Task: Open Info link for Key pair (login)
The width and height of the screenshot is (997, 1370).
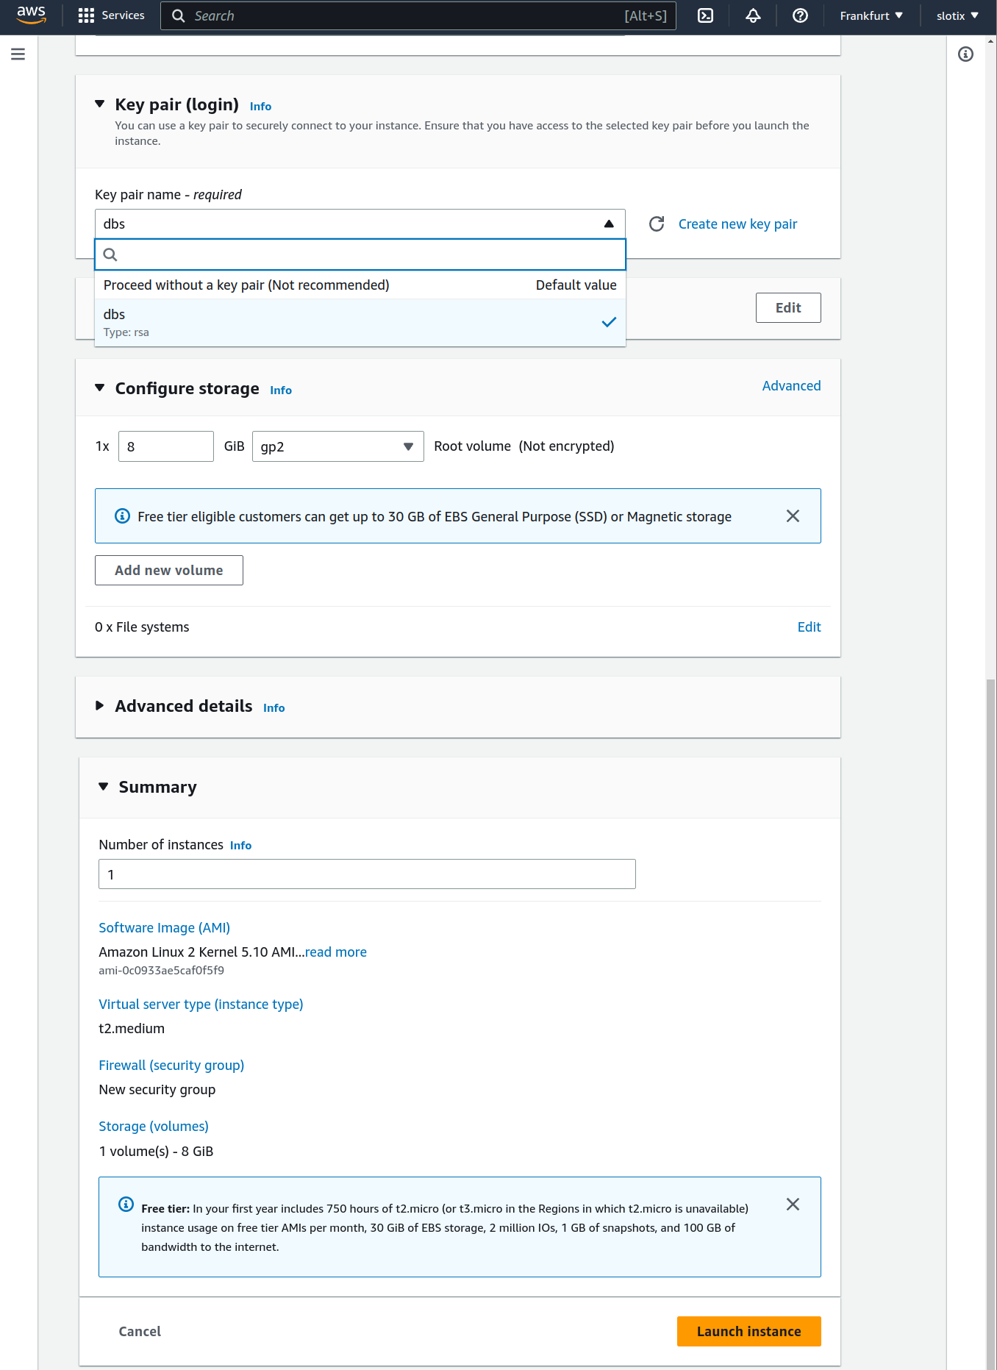Action: tap(260, 107)
